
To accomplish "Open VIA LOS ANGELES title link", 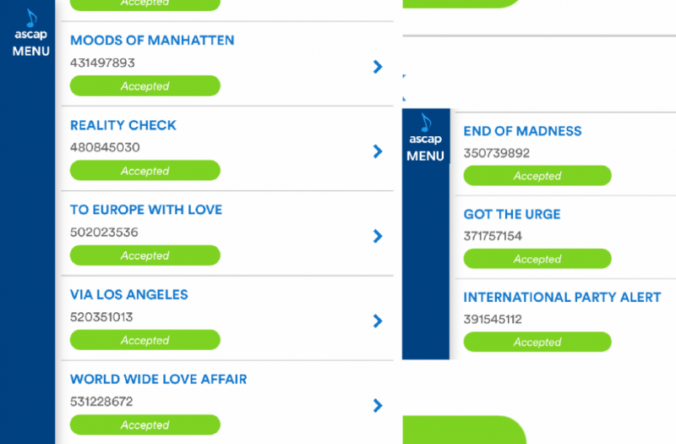I will click(x=129, y=294).
